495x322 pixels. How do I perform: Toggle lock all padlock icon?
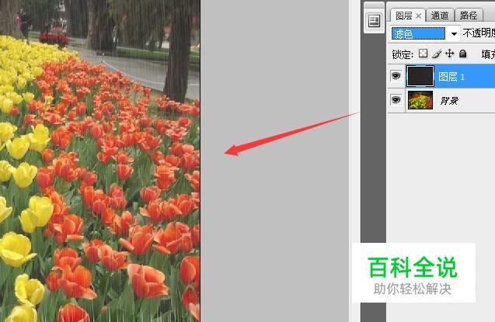(463, 54)
